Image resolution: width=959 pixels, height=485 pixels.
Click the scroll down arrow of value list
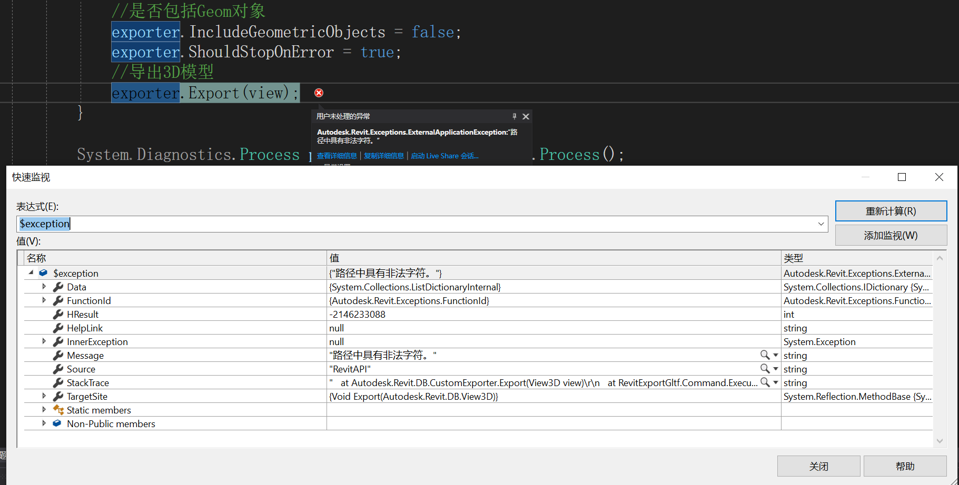pyautogui.click(x=940, y=441)
